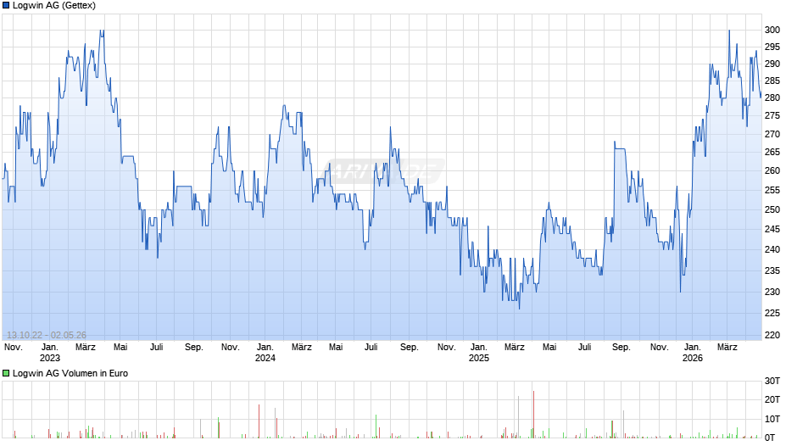
Task: Click the 30T volume axis label
Action: [772, 382]
